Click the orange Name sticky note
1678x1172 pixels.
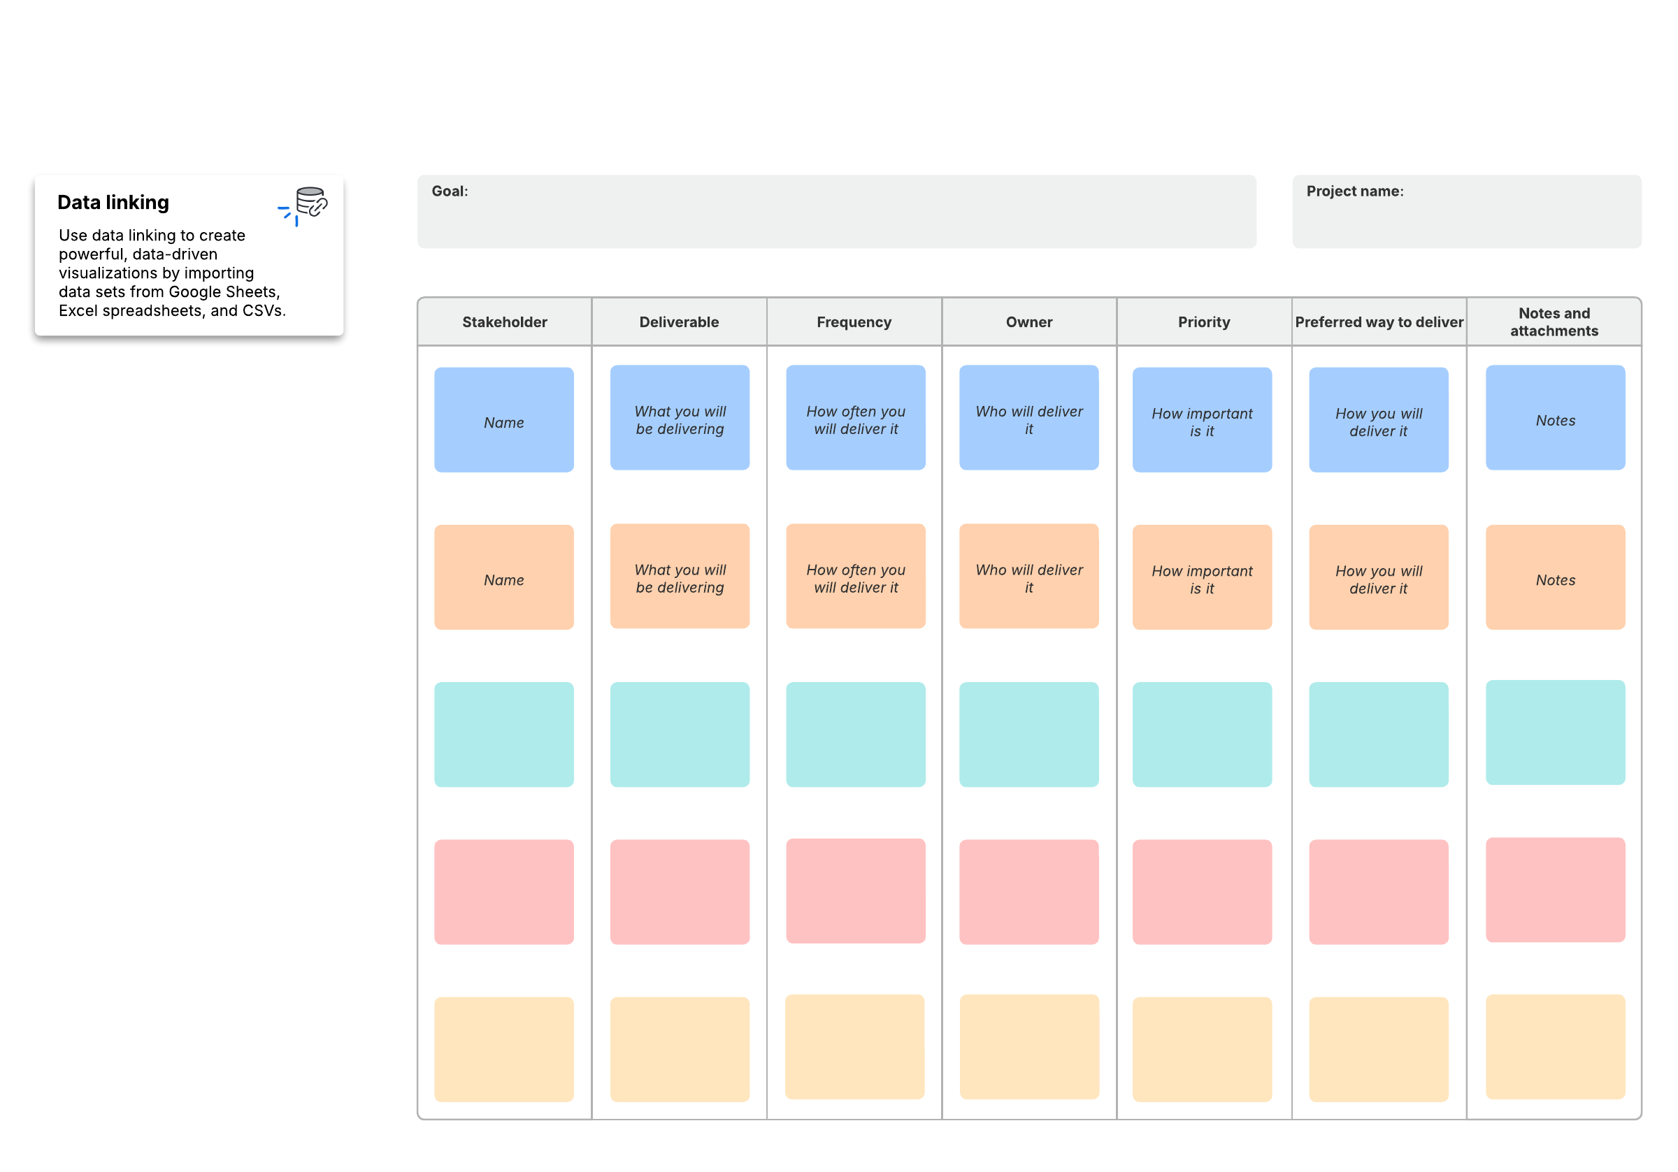503,577
